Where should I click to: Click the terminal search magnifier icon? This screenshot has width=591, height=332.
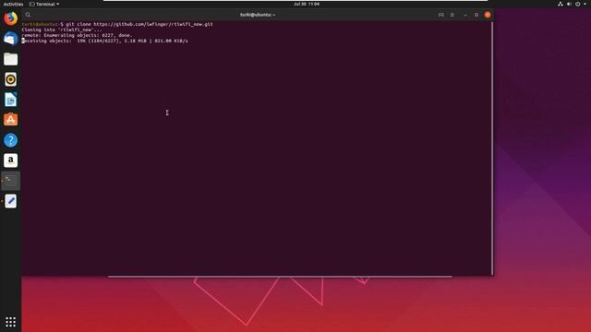(x=28, y=15)
